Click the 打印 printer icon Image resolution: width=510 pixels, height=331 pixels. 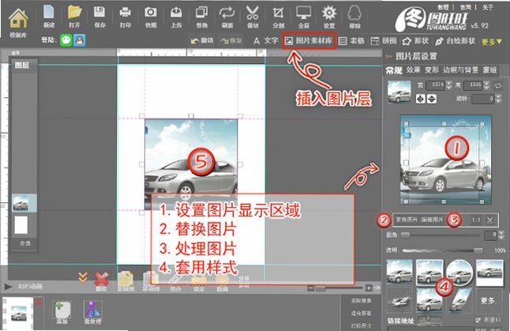click(x=125, y=13)
